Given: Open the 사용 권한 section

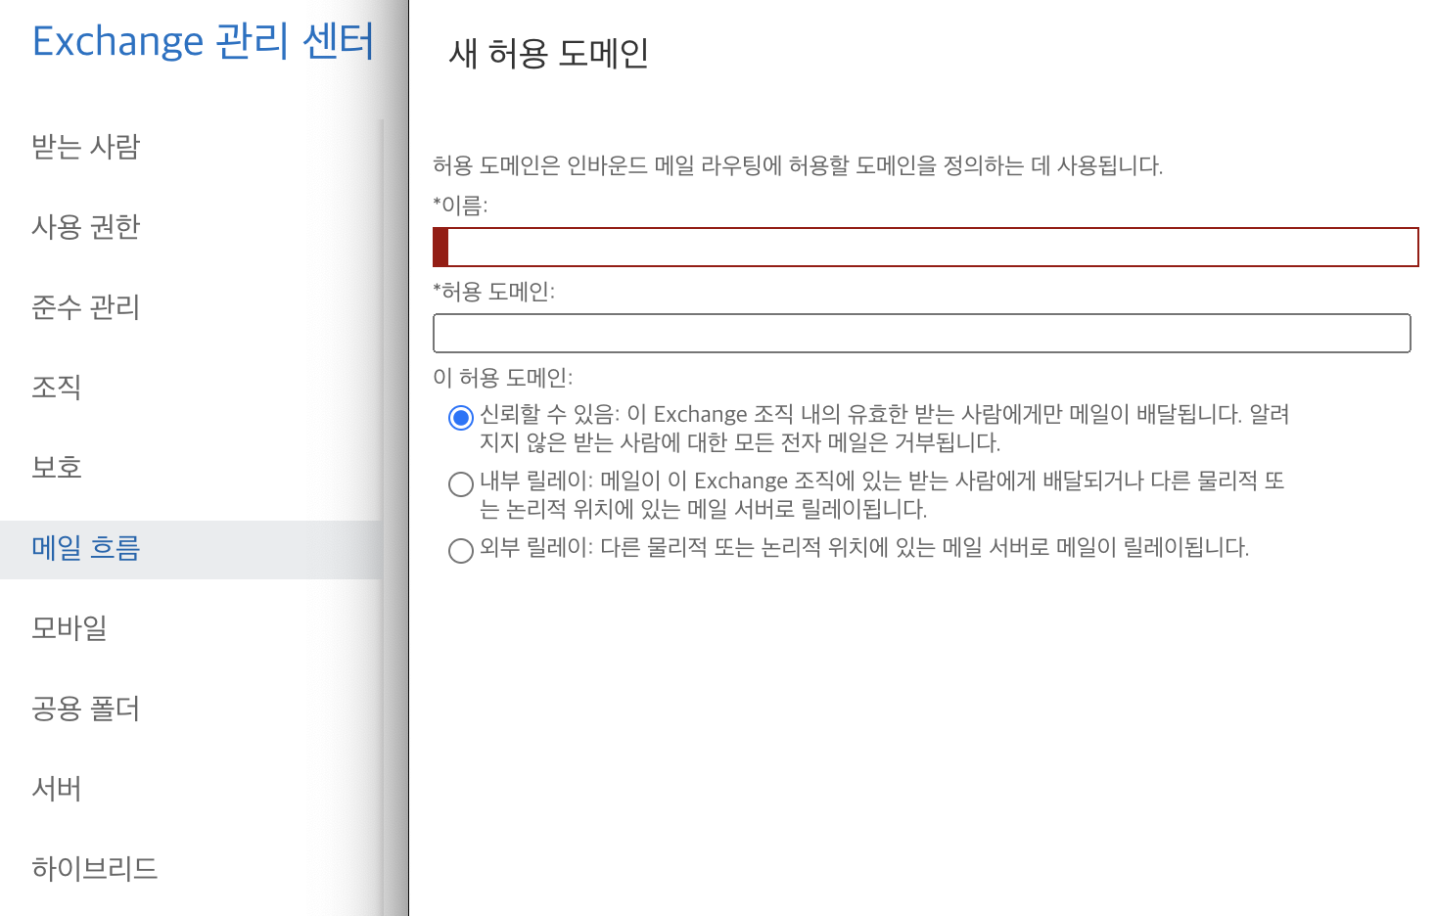Looking at the screenshot, I should [x=86, y=227].
